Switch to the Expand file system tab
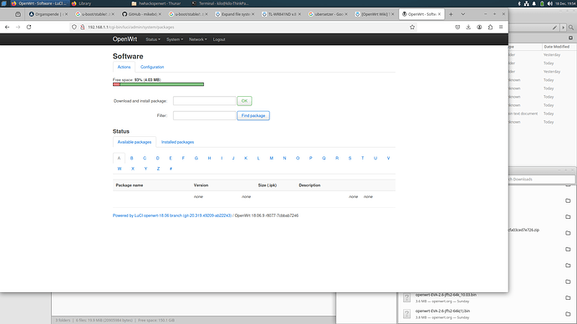 click(x=234, y=14)
